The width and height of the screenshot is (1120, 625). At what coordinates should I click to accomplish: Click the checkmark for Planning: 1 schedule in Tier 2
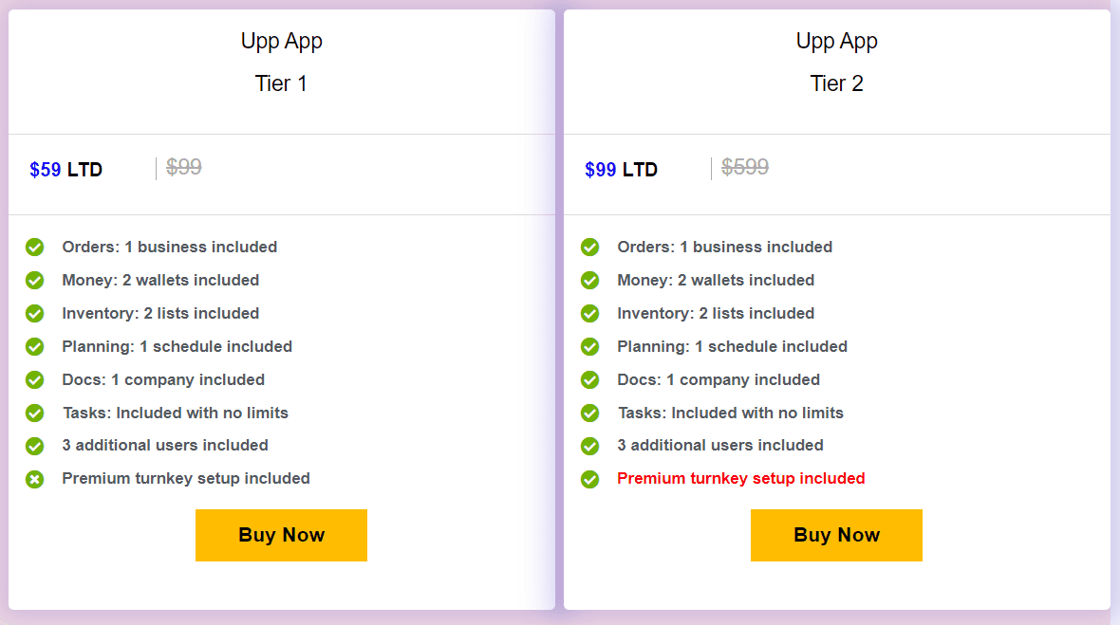click(589, 346)
